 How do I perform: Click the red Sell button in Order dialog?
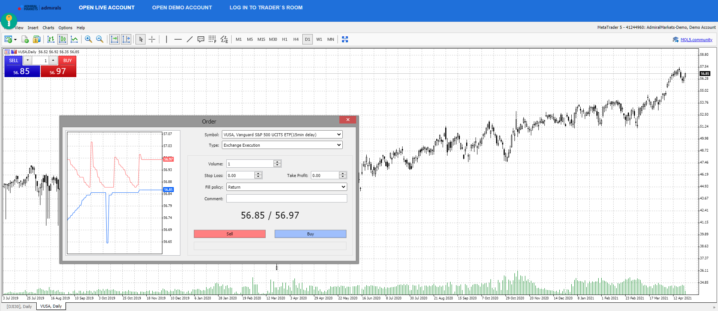pos(230,234)
